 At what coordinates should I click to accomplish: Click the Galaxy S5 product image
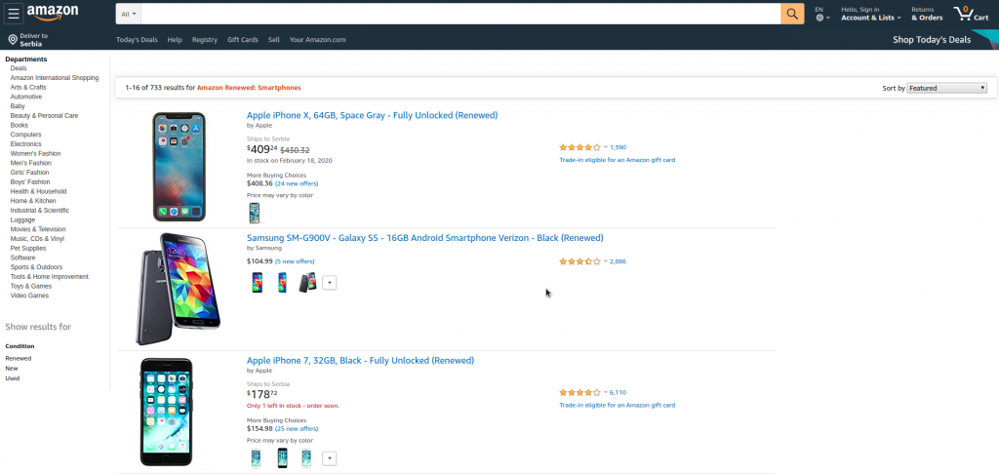pyautogui.click(x=179, y=289)
